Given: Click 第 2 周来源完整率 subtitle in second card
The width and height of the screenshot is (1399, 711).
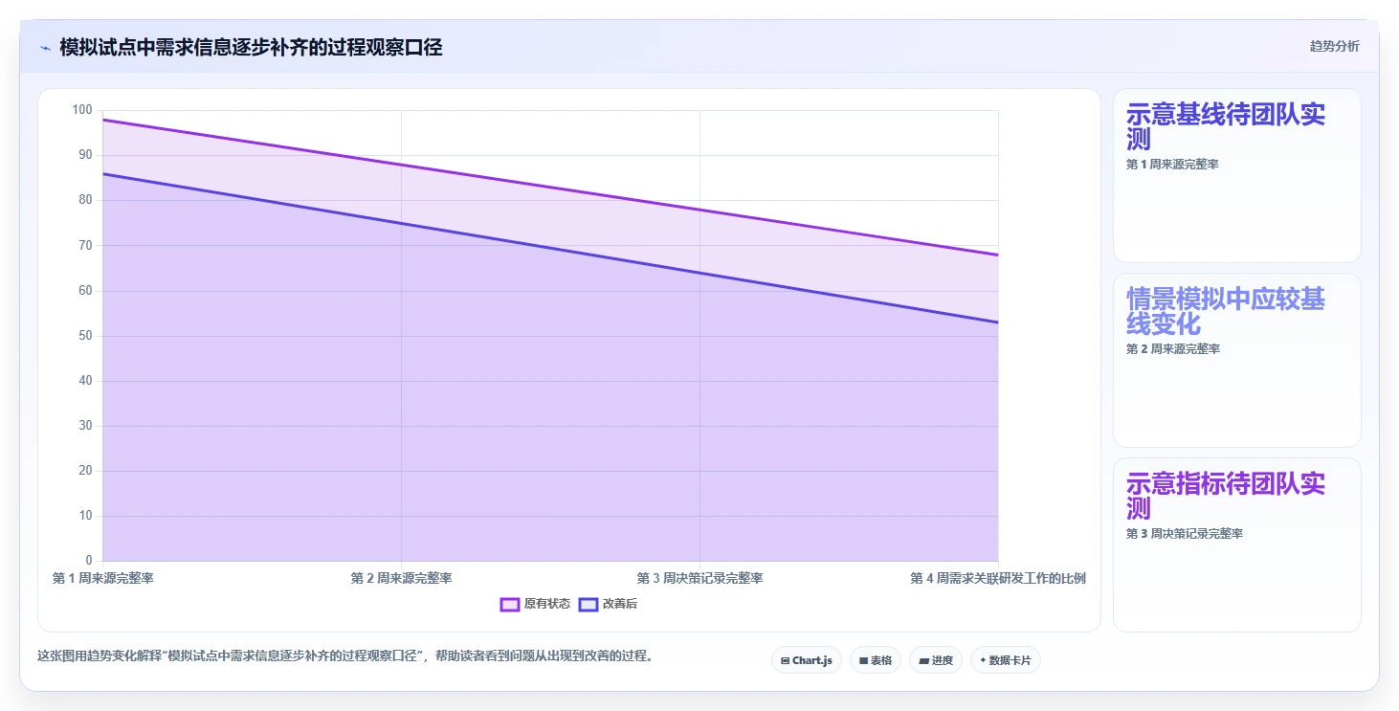Looking at the screenshot, I should [x=1173, y=349].
